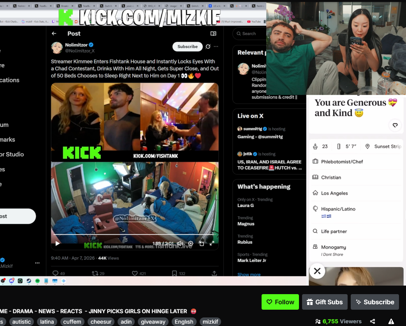The height and width of the screenshot is (326, 406).
Task: Mute the video volume icon
Action: (180, 243)
